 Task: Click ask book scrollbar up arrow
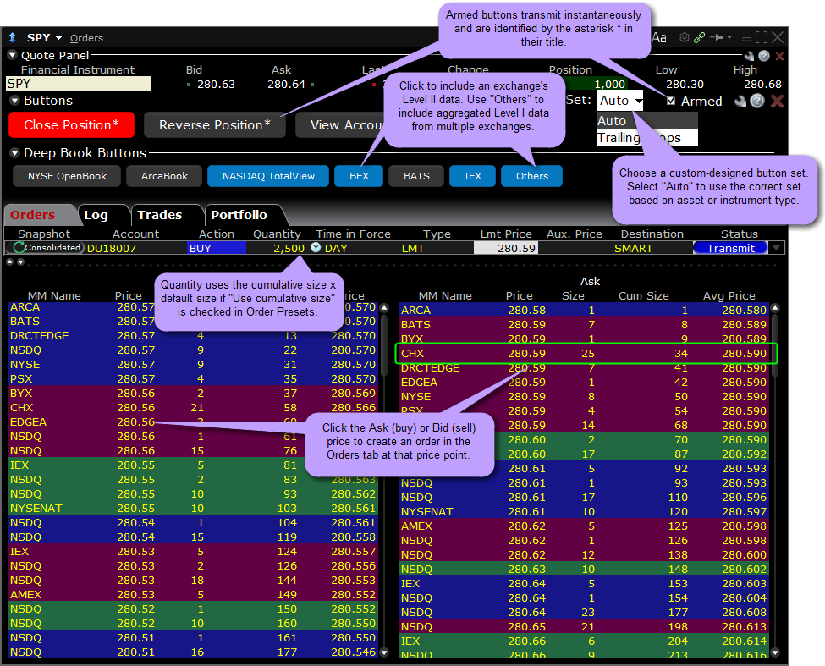(x=775, y=308)
